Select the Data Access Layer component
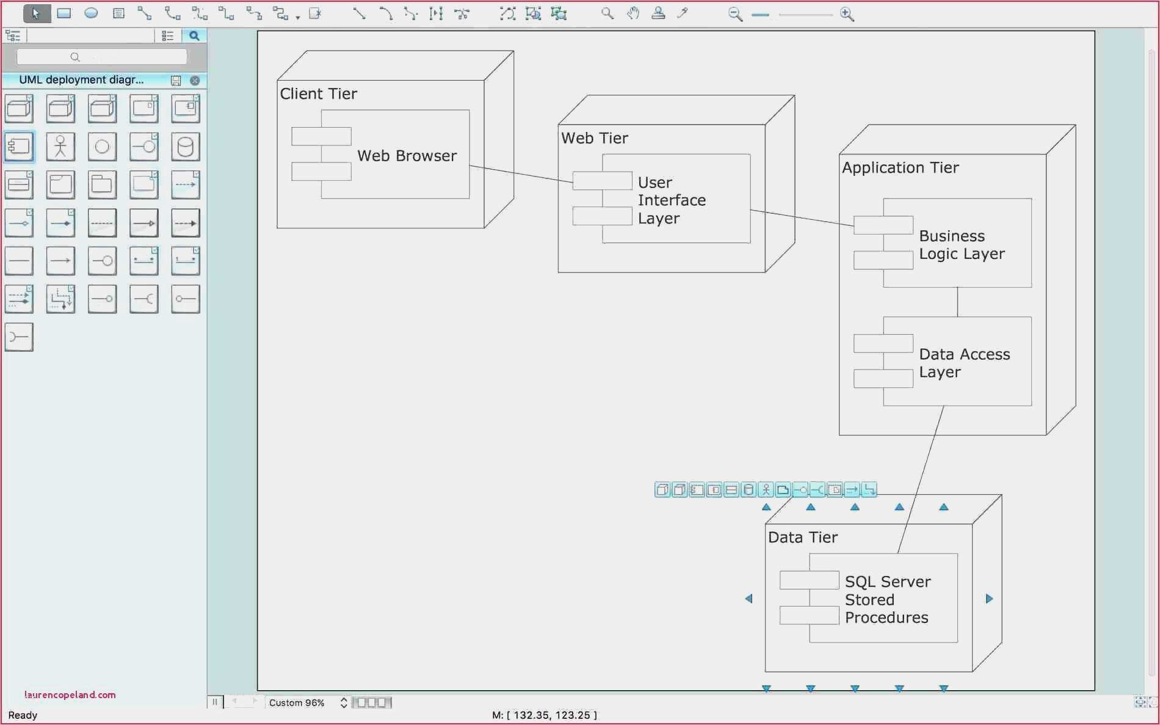The width and height of the screenshot is (1160, 725). click(x=943, y=362)
